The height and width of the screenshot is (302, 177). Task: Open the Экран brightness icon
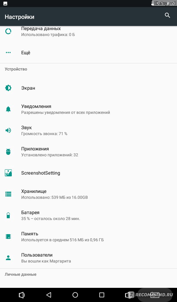click(8, 88)
